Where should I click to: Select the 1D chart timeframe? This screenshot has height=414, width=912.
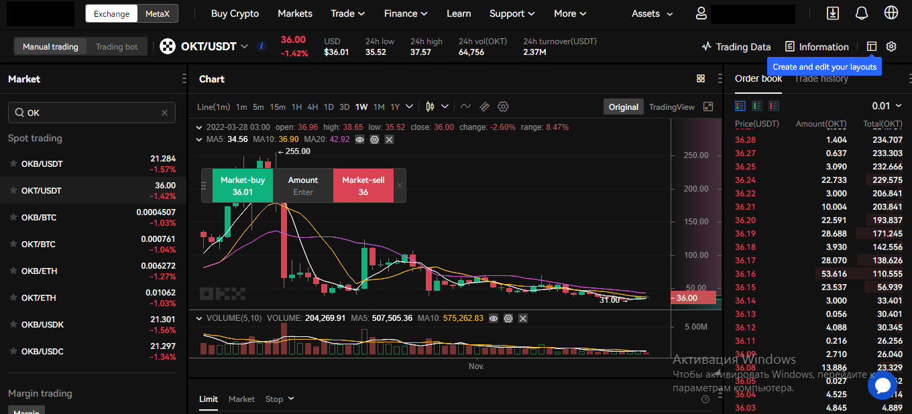pos(329,107)
